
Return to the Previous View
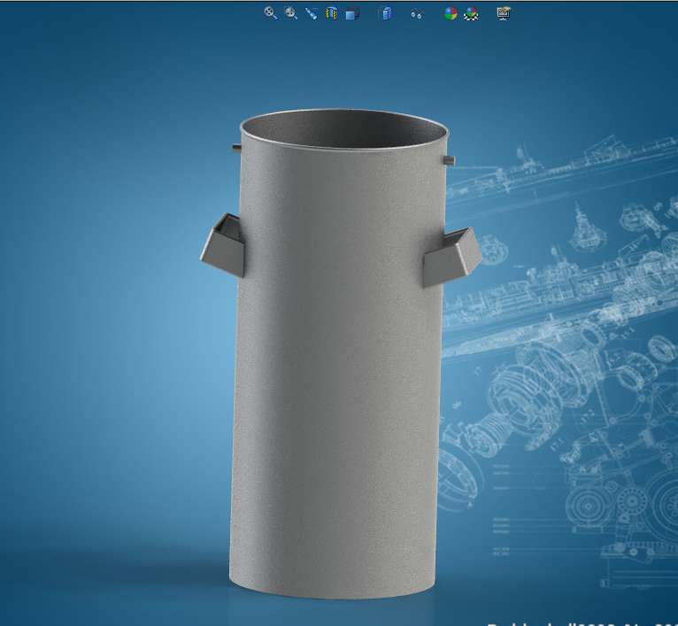click(x=312, y=13)
